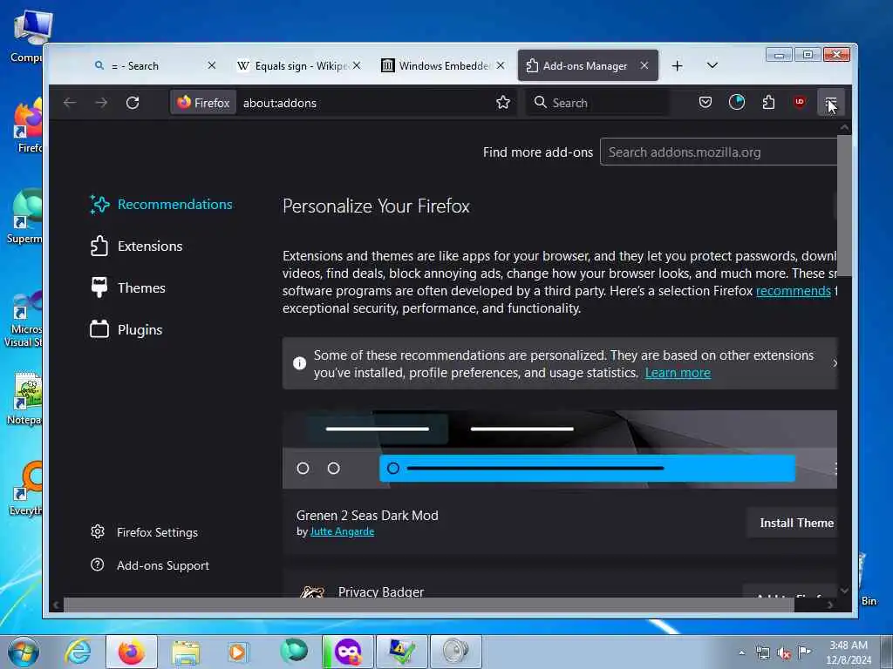Open Jutte Angarde's author page
The image size is (893, 669).
(342, 531)
